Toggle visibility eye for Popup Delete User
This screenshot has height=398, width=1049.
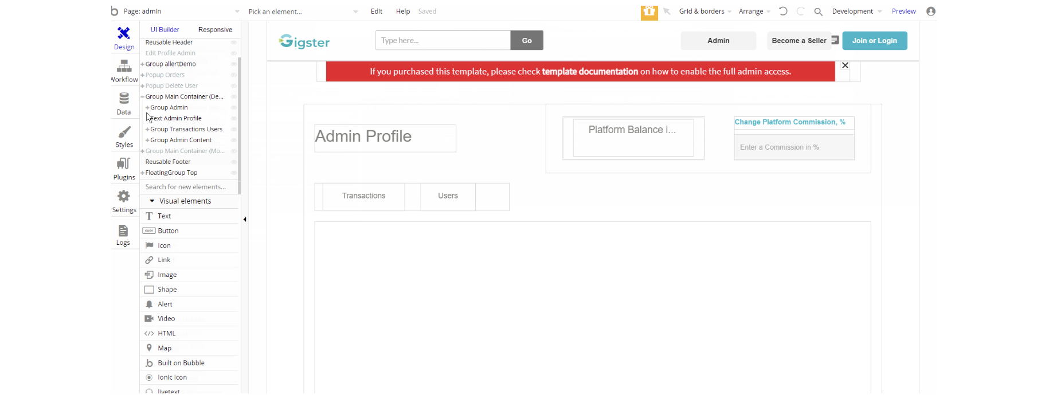pos(233,86)
